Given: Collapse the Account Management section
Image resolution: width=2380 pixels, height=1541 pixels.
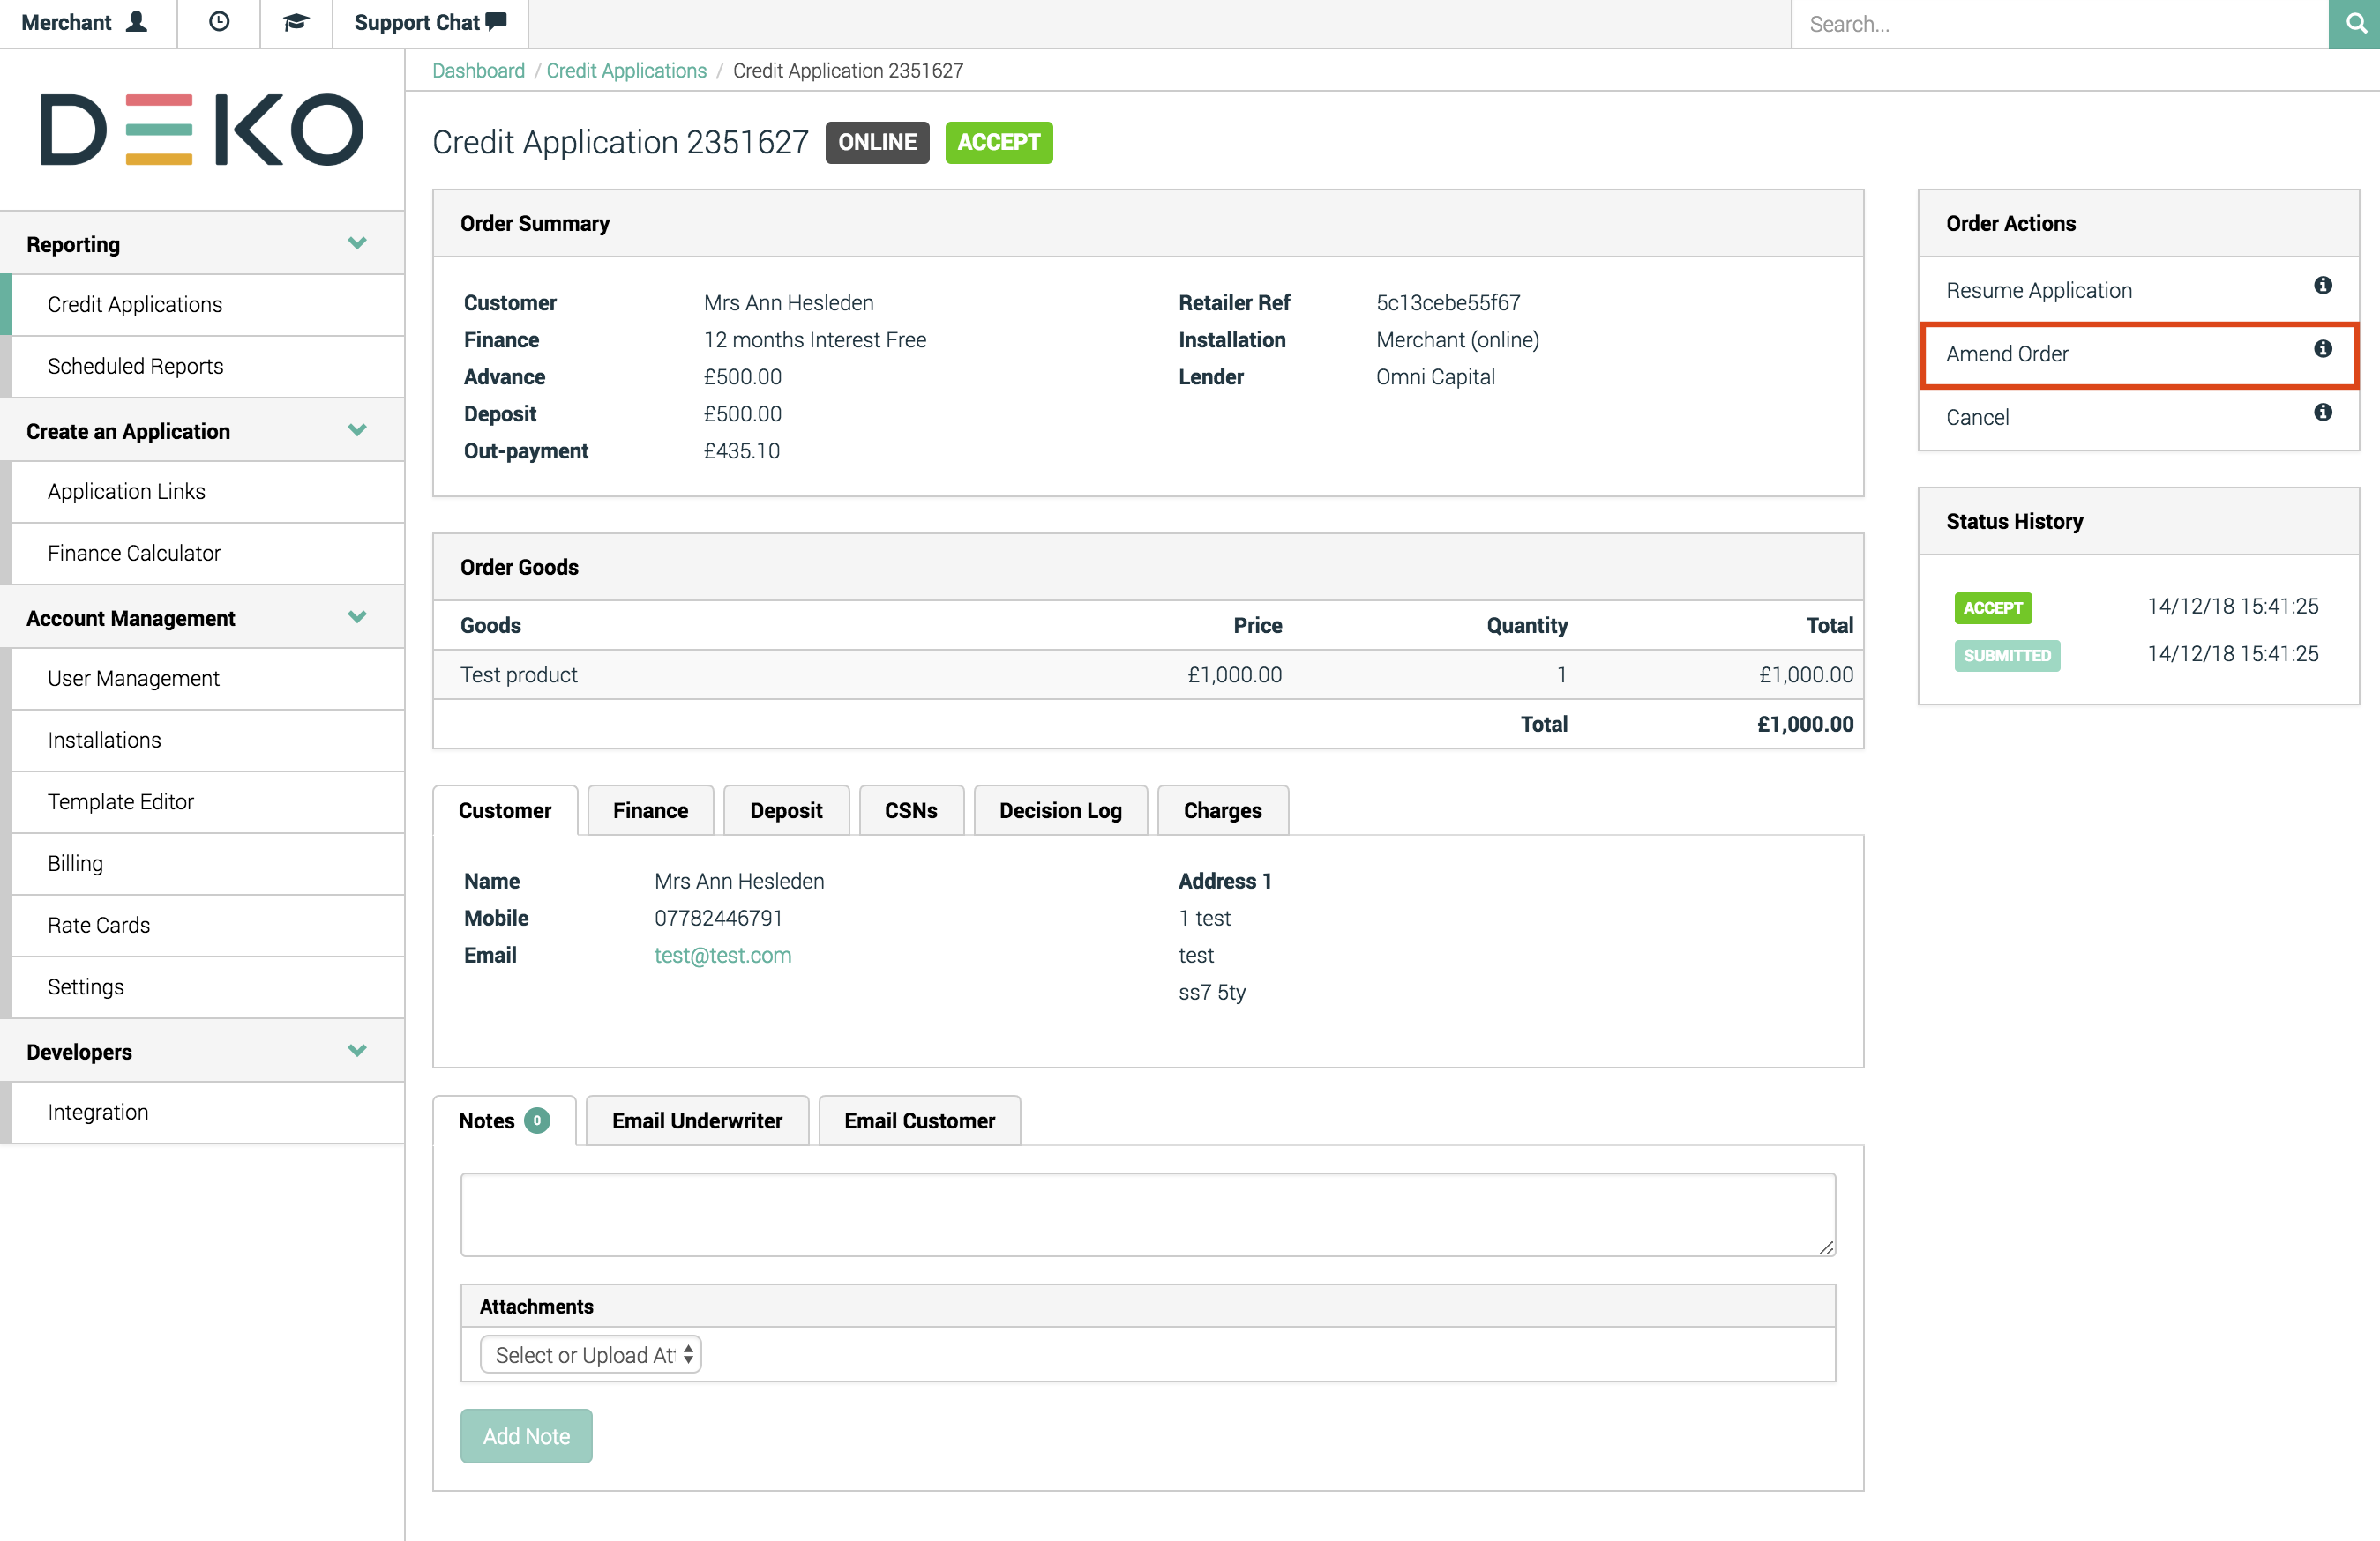Looking at the screenshot, I should [x=357, y=618].
